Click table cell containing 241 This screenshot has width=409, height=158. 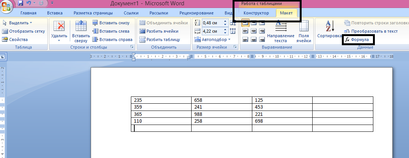click(222, 107)
